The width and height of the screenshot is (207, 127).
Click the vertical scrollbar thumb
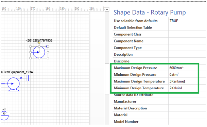(x=107, y=78)
